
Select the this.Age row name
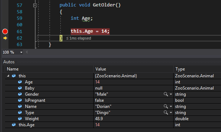(x=27, y=125)
